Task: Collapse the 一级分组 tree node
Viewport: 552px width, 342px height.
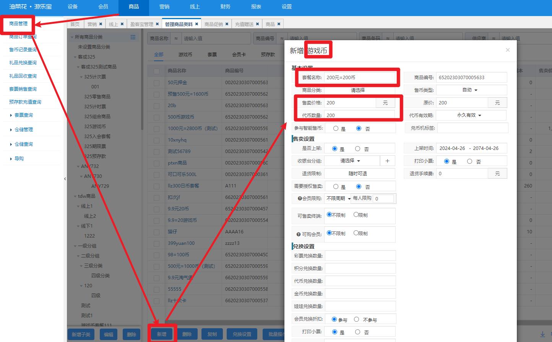Action: pyautogui.click(x=75, y=246)
